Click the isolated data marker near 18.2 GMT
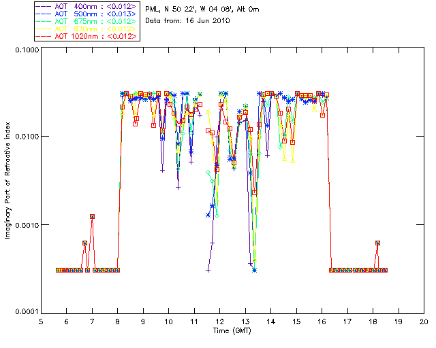436x348 pixels. (x=377, y=243)
